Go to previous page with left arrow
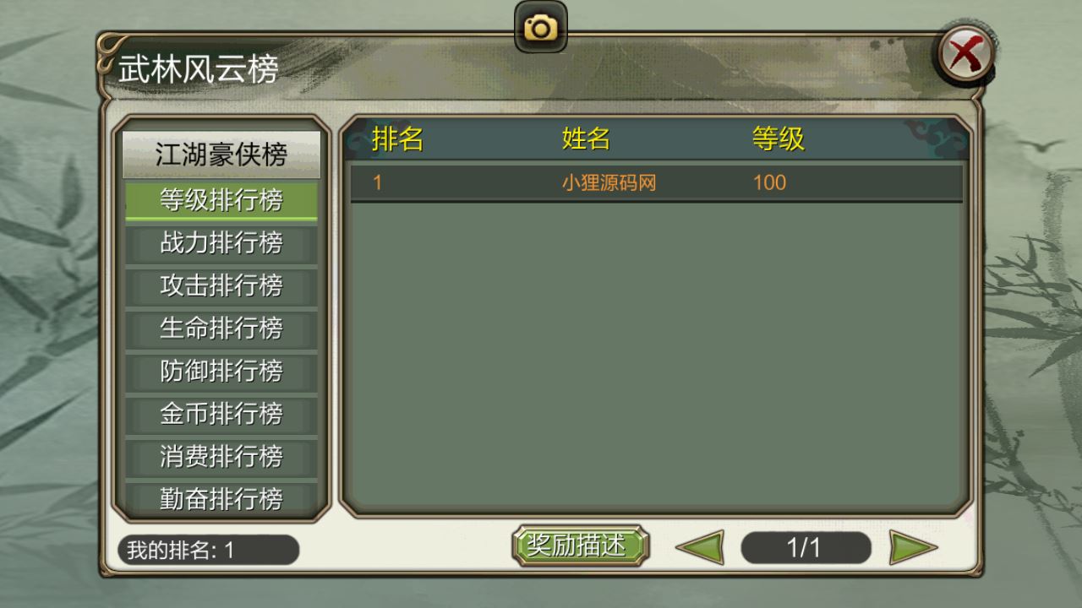Screen dimensions: 1082x608 pyautogui.click(x=700, y=548)
